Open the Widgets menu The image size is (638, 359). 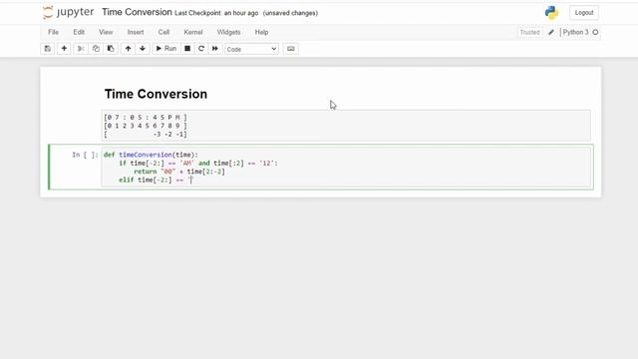[x=228, y=32]
